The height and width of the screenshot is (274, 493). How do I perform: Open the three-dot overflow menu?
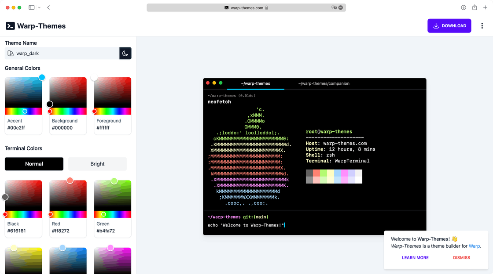[482, 25]
